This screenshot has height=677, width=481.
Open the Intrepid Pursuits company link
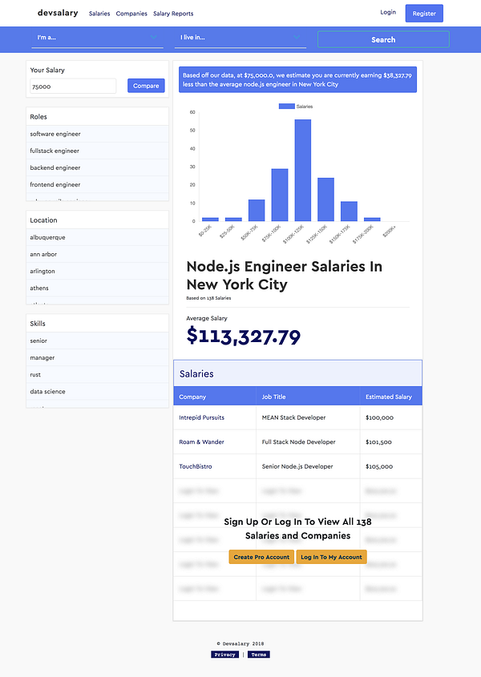tap(202, 417)
